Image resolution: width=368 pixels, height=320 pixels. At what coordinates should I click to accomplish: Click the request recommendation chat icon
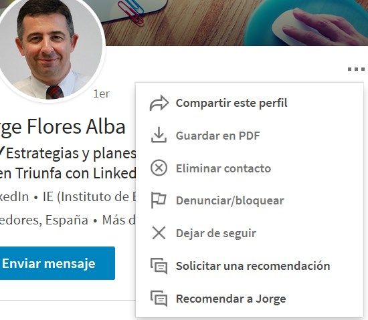coord(159,266)
